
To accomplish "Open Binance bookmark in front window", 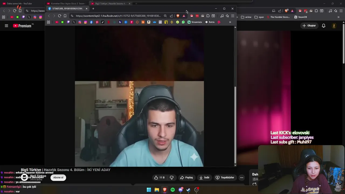I will pyautogui.click(x=172, y=22).
